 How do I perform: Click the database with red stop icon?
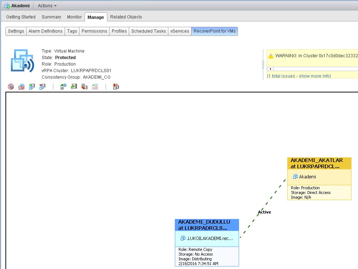click(x=21, y=87)
